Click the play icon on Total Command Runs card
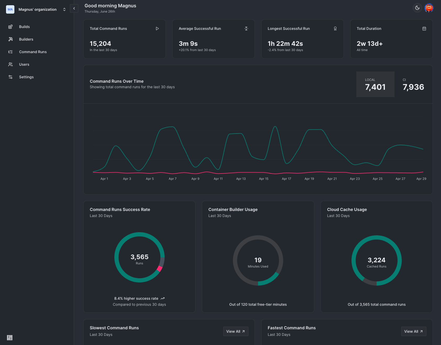 pyautogui.click(x=157, y=29)
